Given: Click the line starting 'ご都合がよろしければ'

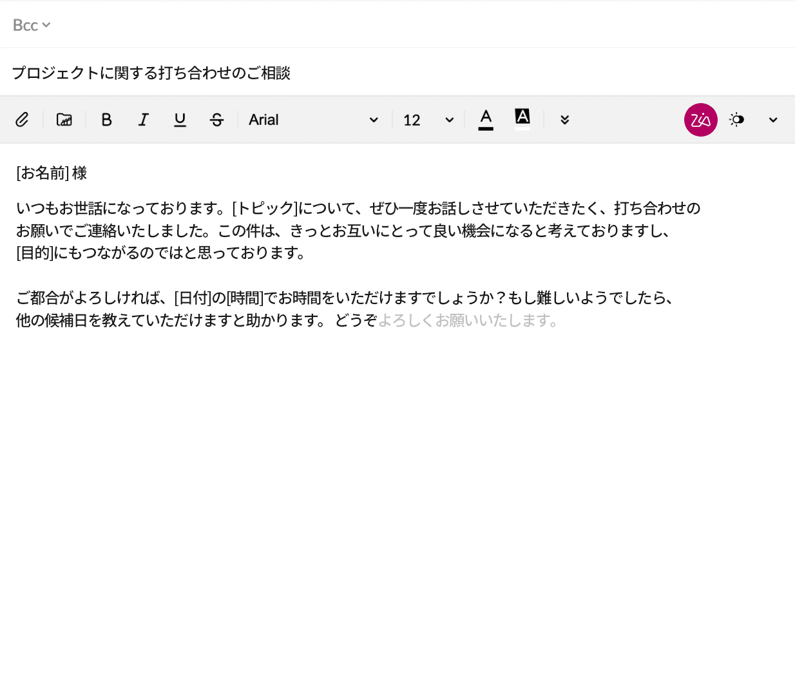Looking at the screenshot, I should coord(345,298).
